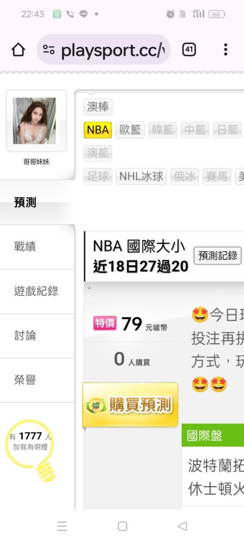Tap the Android home square button
Image resolution: width=244 pixels, height=543 pixels.
122,526
